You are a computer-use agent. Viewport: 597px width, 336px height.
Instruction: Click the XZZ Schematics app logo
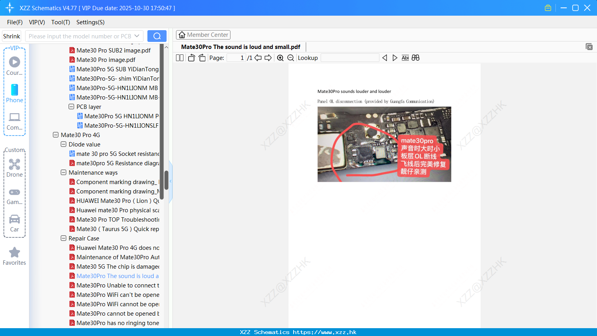[10, 8]
